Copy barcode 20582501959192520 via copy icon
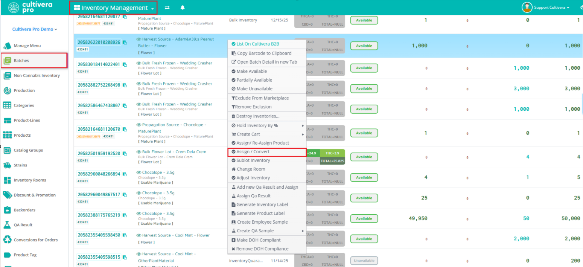The height and width of the screenshot is (267, 583). pyautogui.click(x=125, y=154)
